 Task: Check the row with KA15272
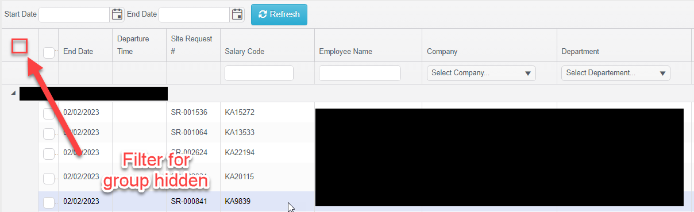coord(49,114)
